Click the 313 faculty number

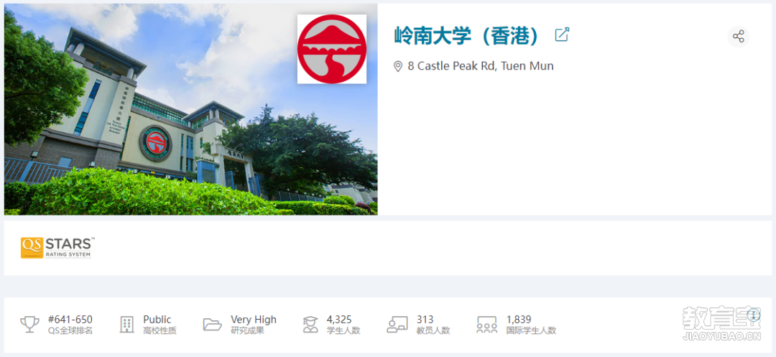coord(425,320)
